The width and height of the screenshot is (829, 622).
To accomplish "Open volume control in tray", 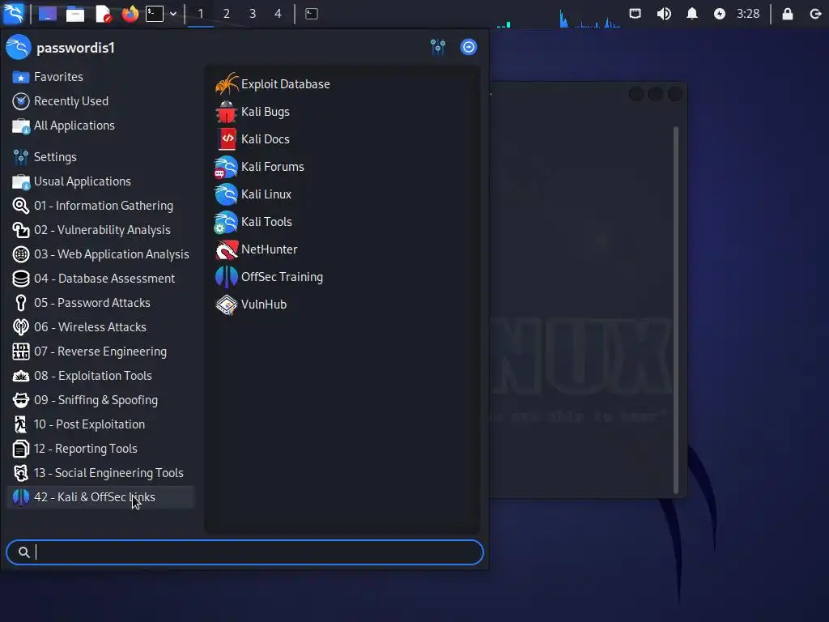I will tap(664, 14).
